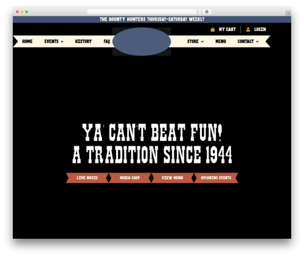
Task: Expand the Store dropdown chevron
Action: click(202, 41)
